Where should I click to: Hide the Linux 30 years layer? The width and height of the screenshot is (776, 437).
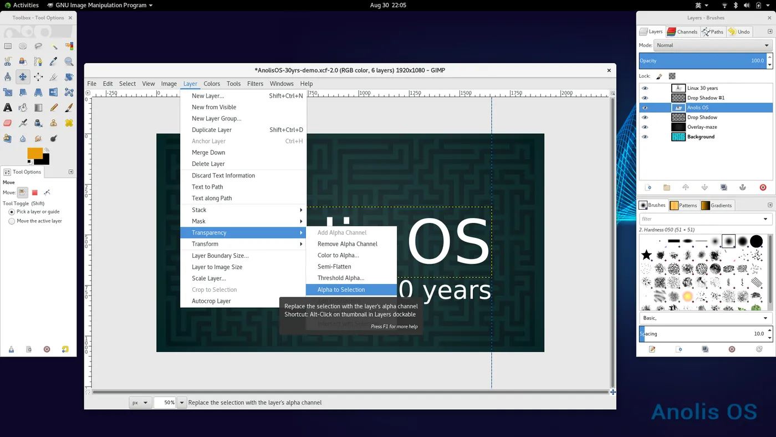pos(645,88)
